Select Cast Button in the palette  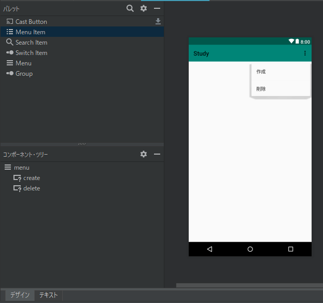[31, 22]
